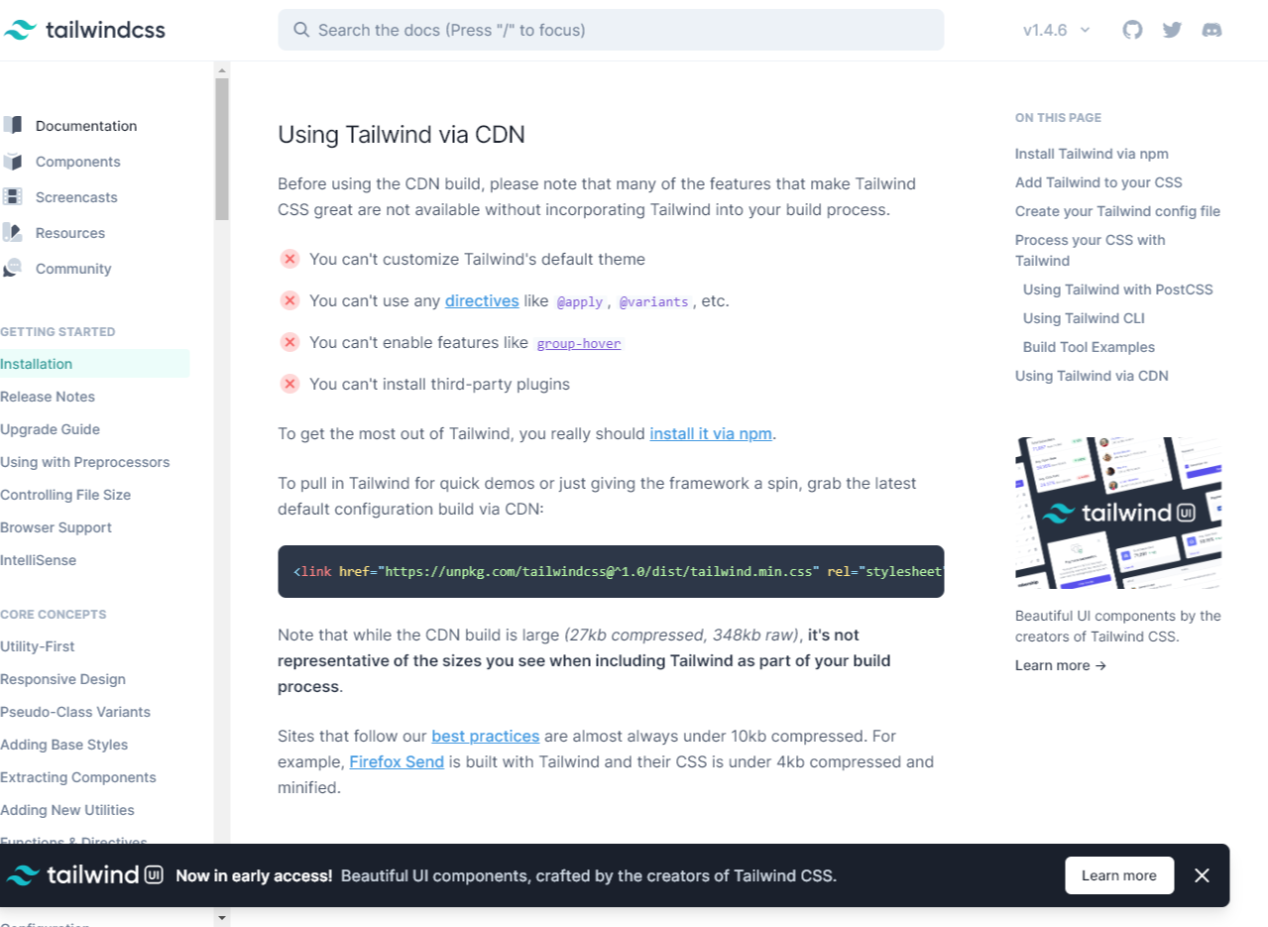Click the CDN link code block
1268x927 pixels.
pyautogui.click(x=611, y=571)
